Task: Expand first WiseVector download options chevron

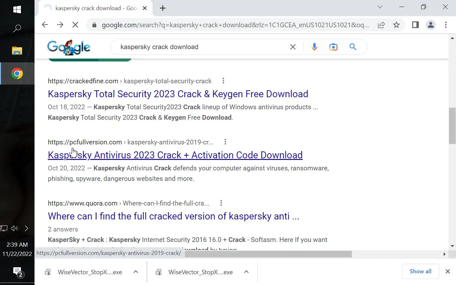Action: (x=136, y=272)
